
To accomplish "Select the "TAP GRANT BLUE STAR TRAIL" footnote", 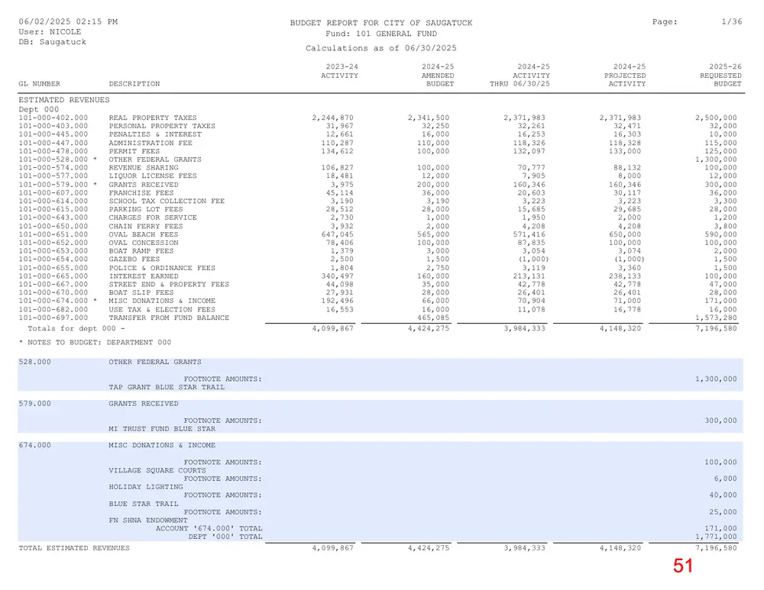I will pyautogui.click(x=167, y=388).
